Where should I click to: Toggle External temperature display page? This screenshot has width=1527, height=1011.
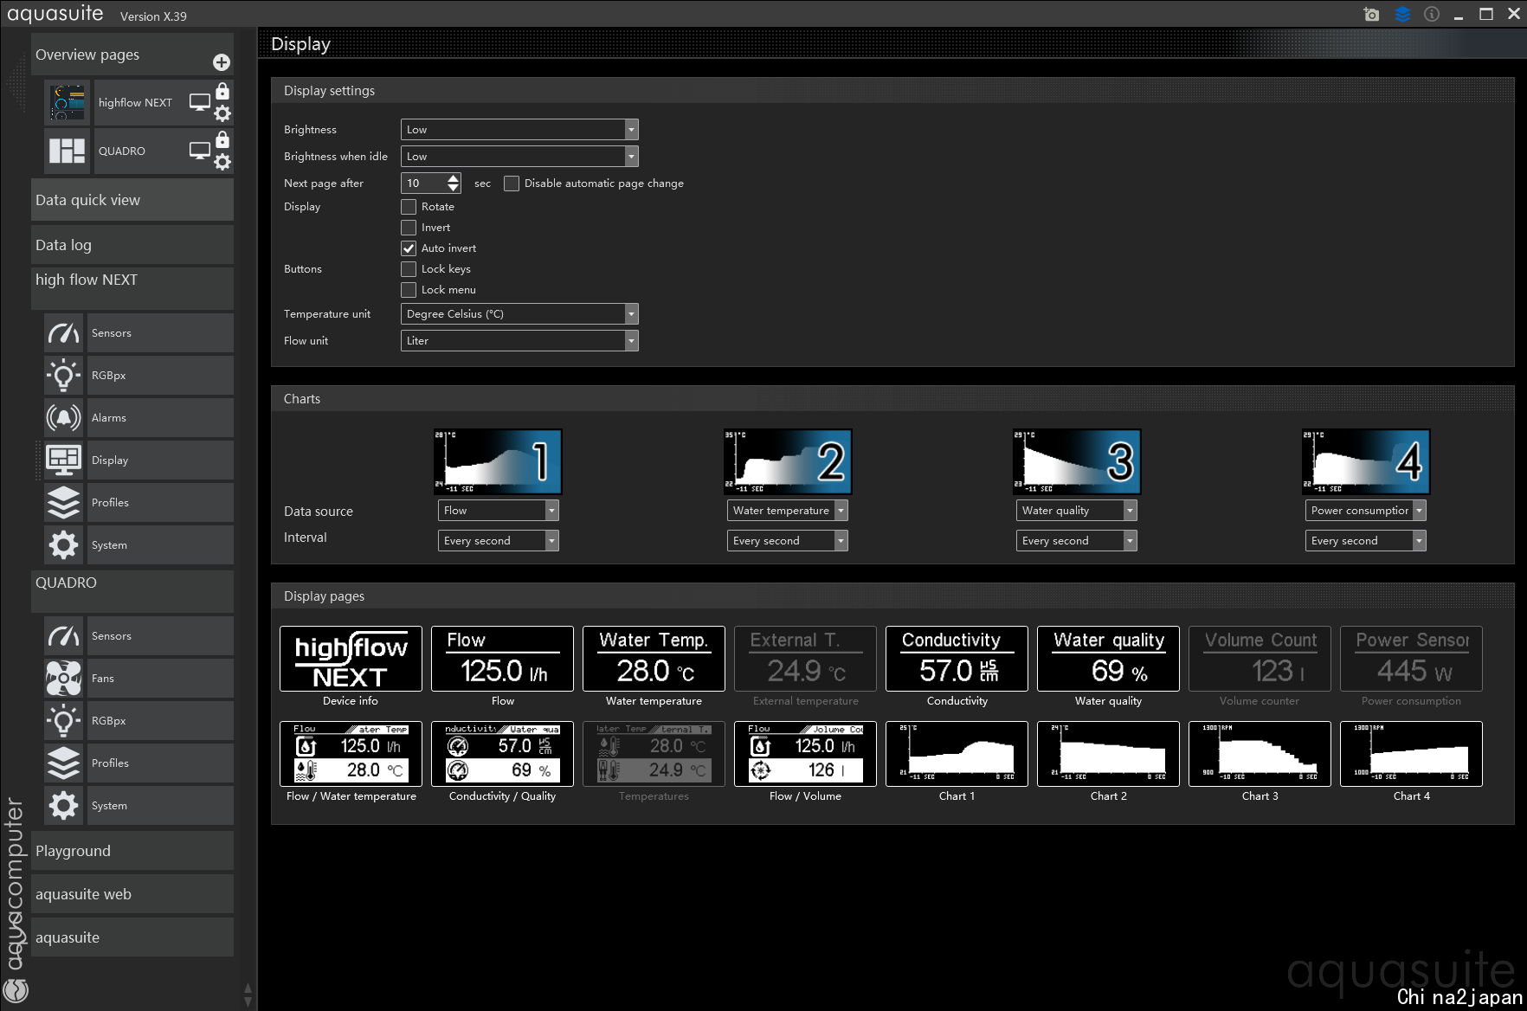[x=805, y=659]
